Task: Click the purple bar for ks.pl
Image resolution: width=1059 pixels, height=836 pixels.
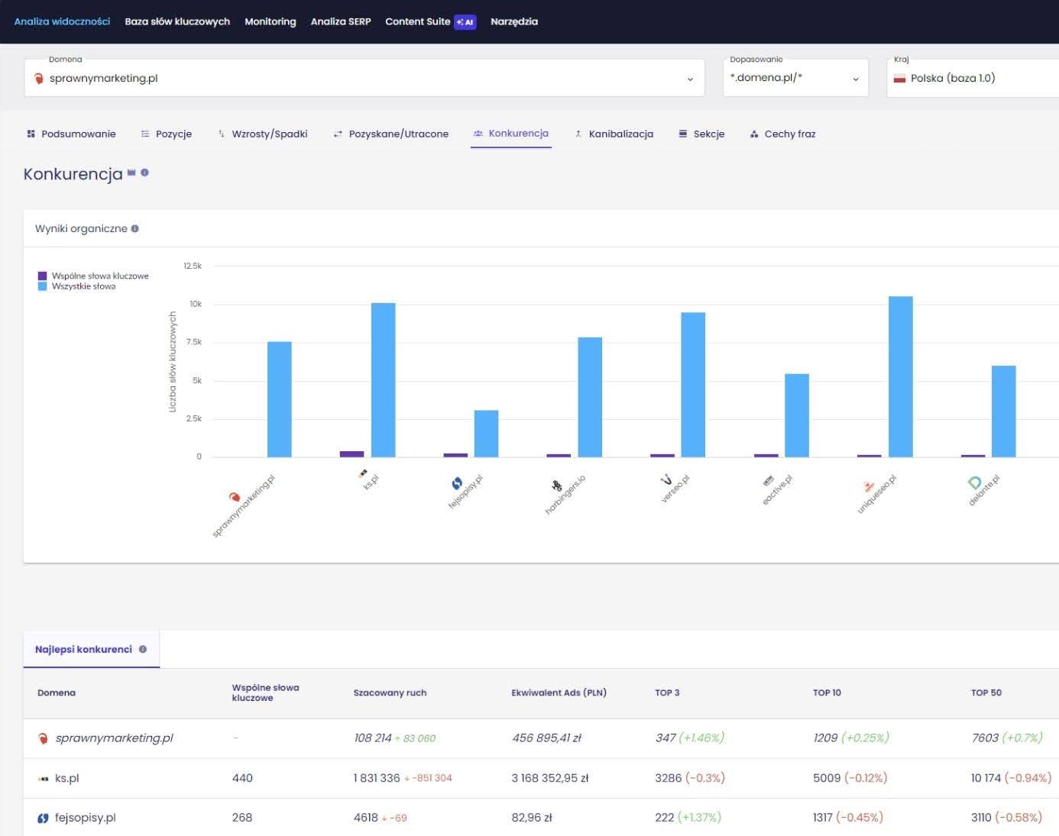Action: point(352,454)
